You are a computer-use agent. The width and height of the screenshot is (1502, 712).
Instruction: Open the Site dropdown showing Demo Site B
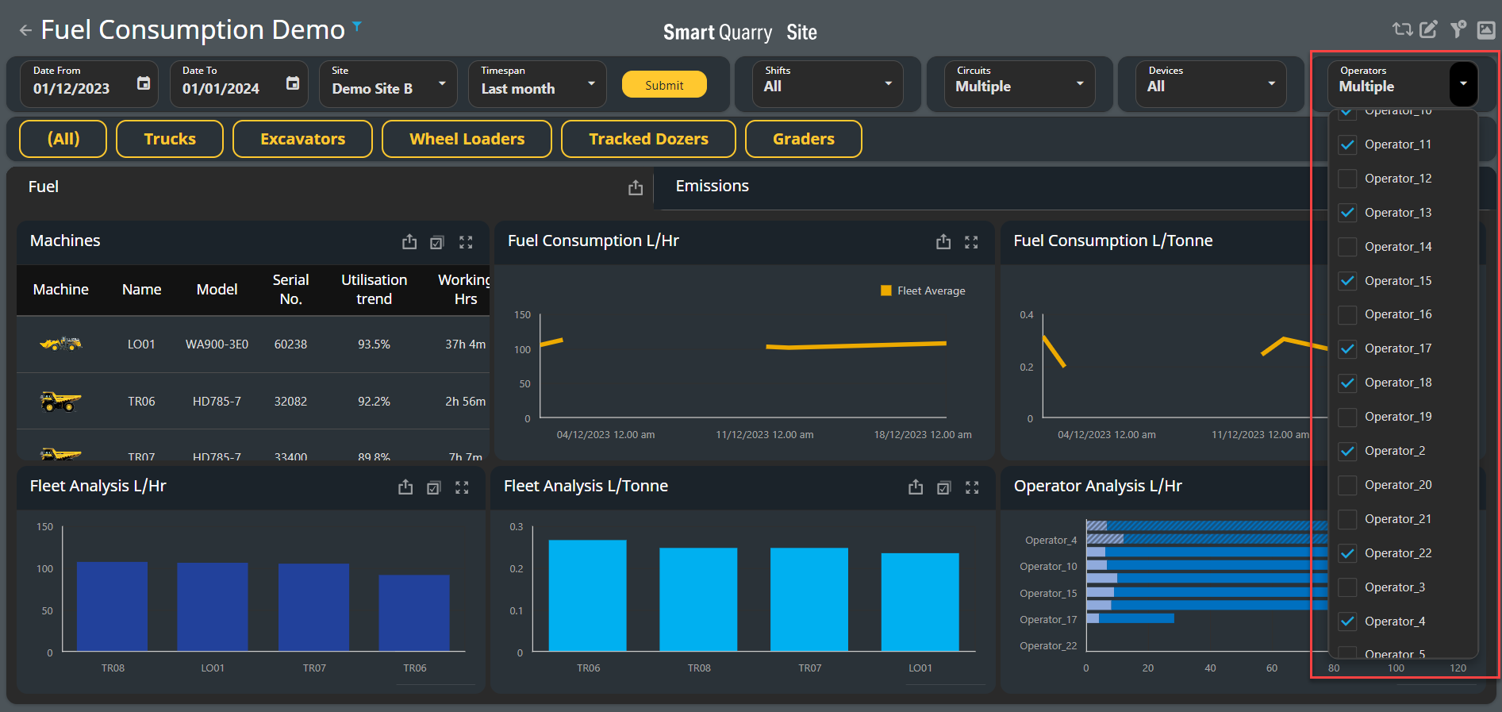point(389,84)
